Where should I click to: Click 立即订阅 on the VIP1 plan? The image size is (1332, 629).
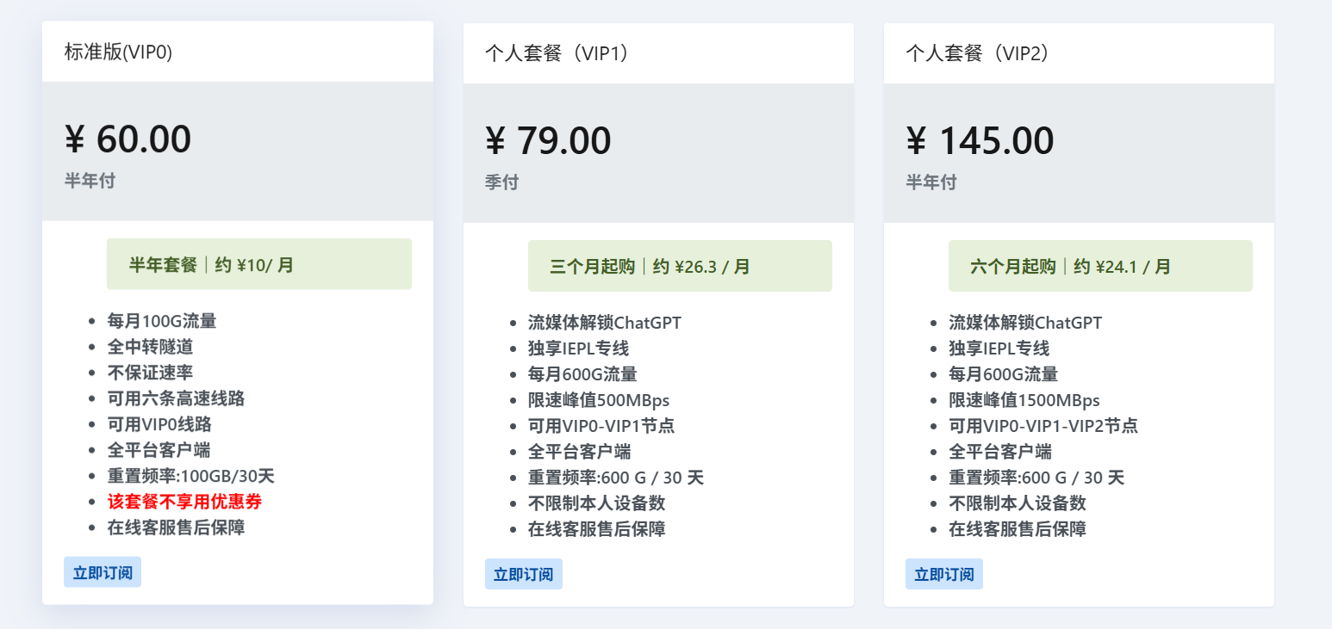[523, 573]
